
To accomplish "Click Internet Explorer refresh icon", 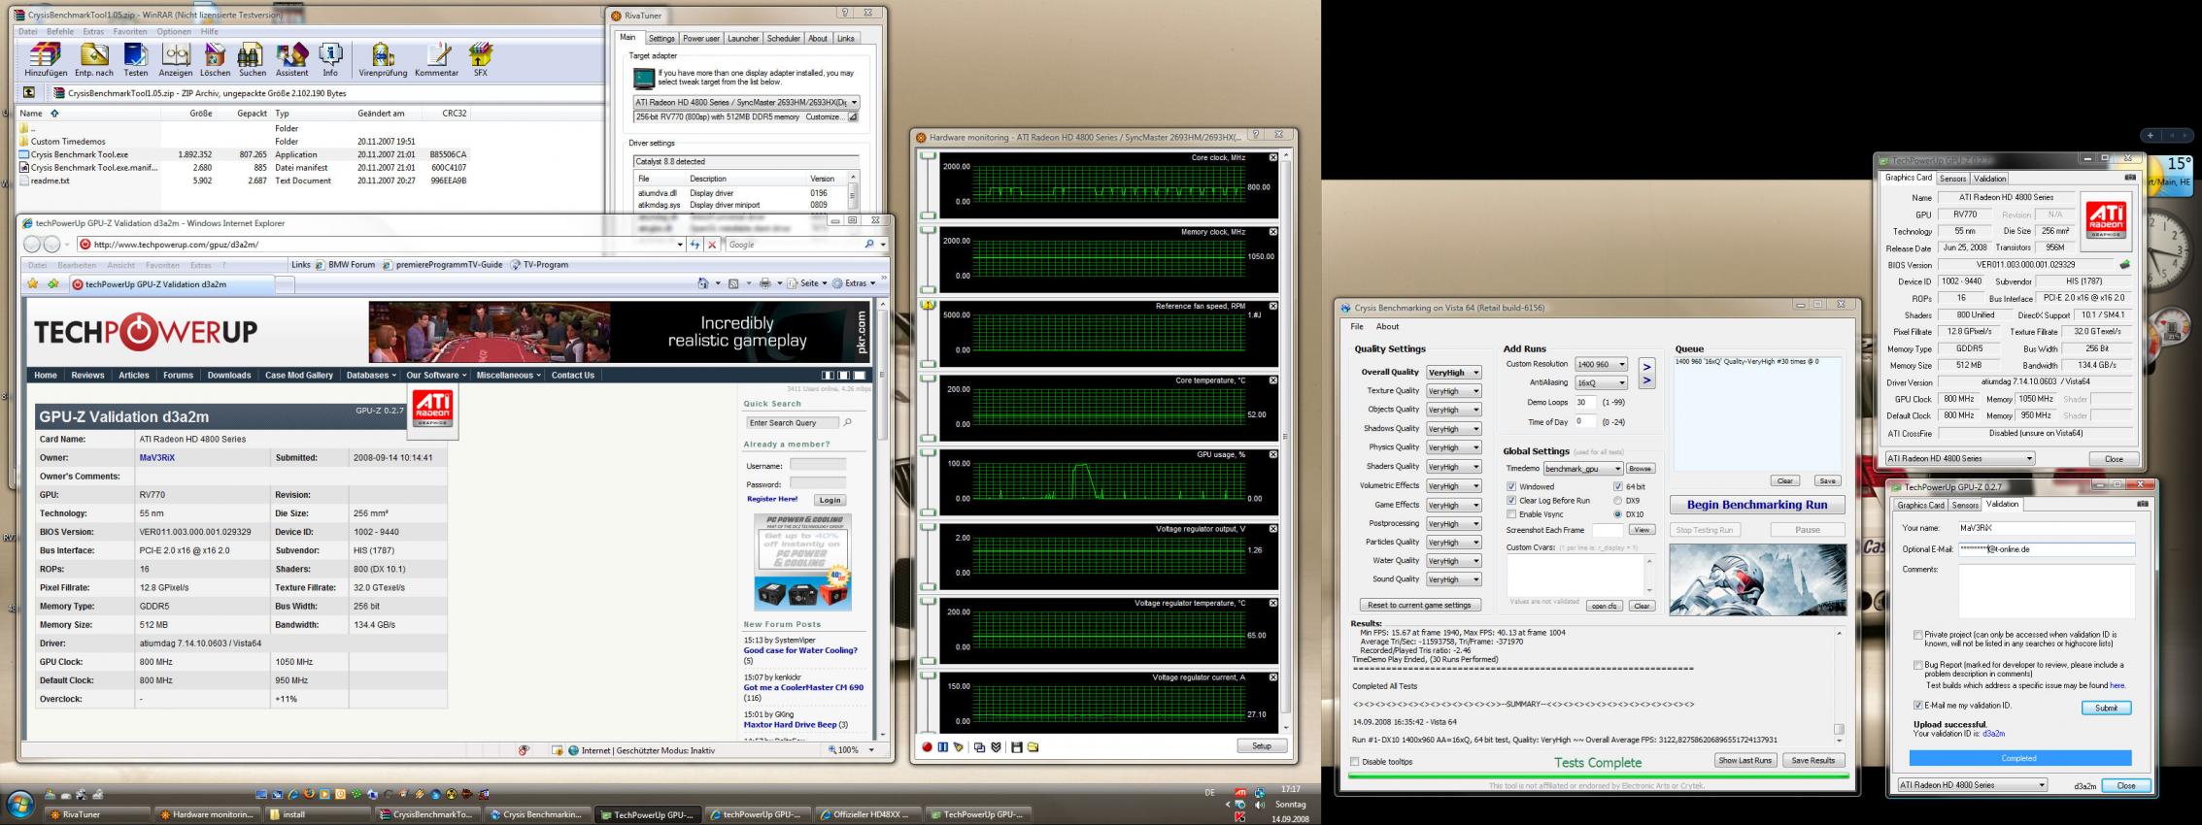I will [x=694, y=245].
